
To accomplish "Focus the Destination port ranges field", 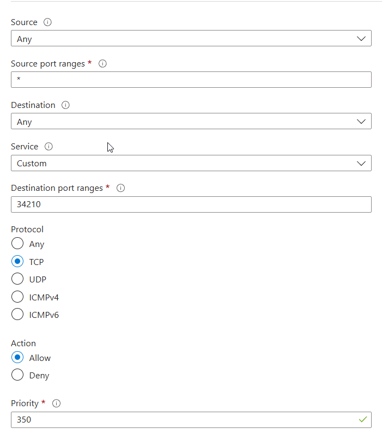I will point(191,204).
